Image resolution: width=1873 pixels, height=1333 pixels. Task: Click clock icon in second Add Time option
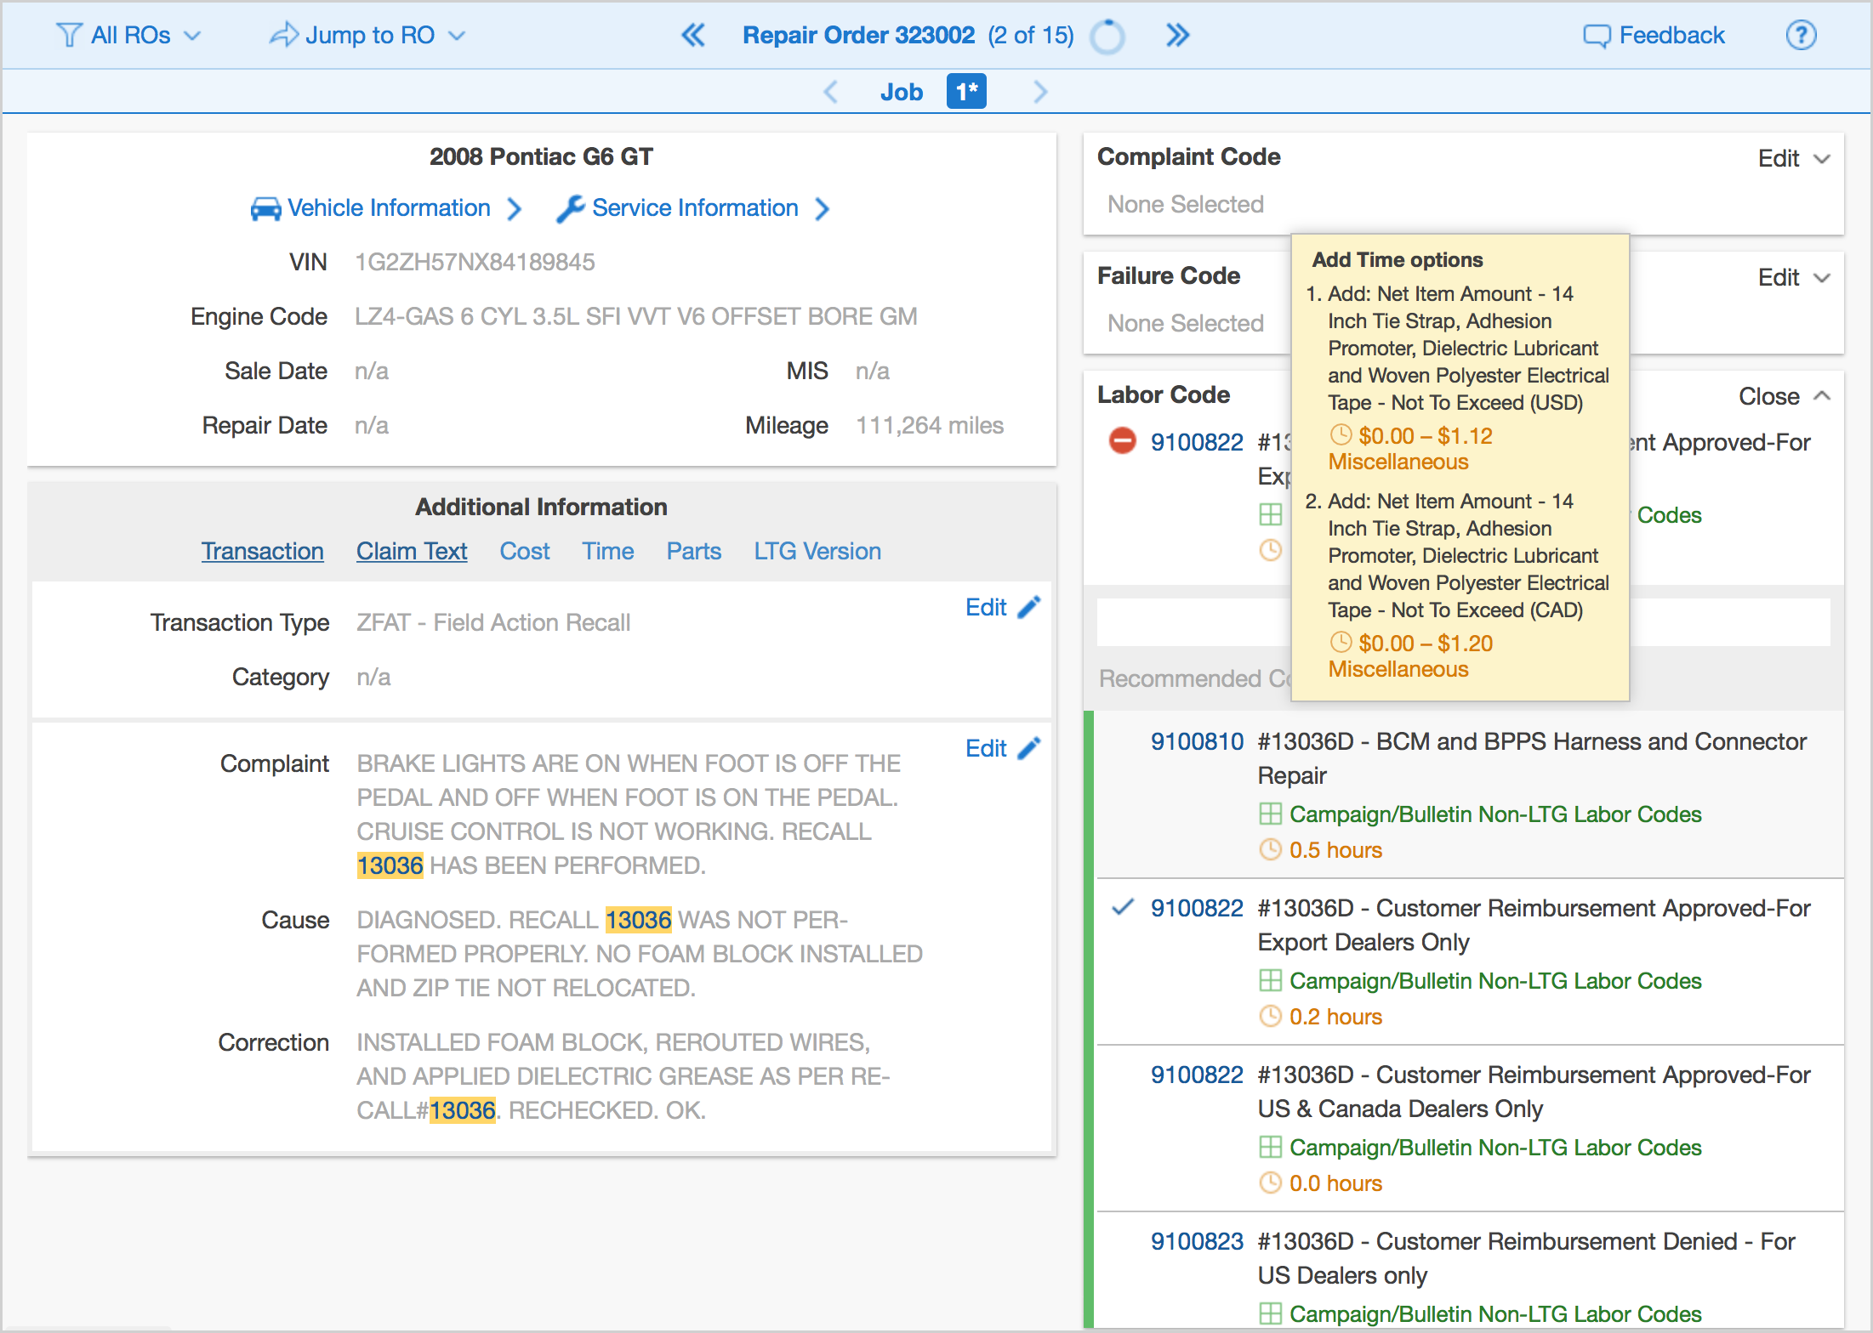click(1341, 642)
